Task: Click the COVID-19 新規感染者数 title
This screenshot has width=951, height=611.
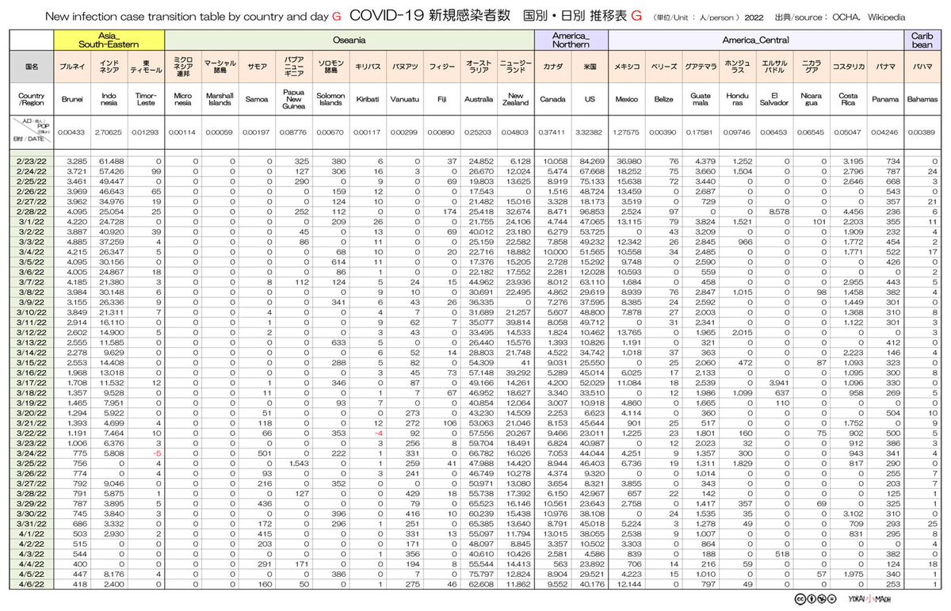Action: click(429, 15)
